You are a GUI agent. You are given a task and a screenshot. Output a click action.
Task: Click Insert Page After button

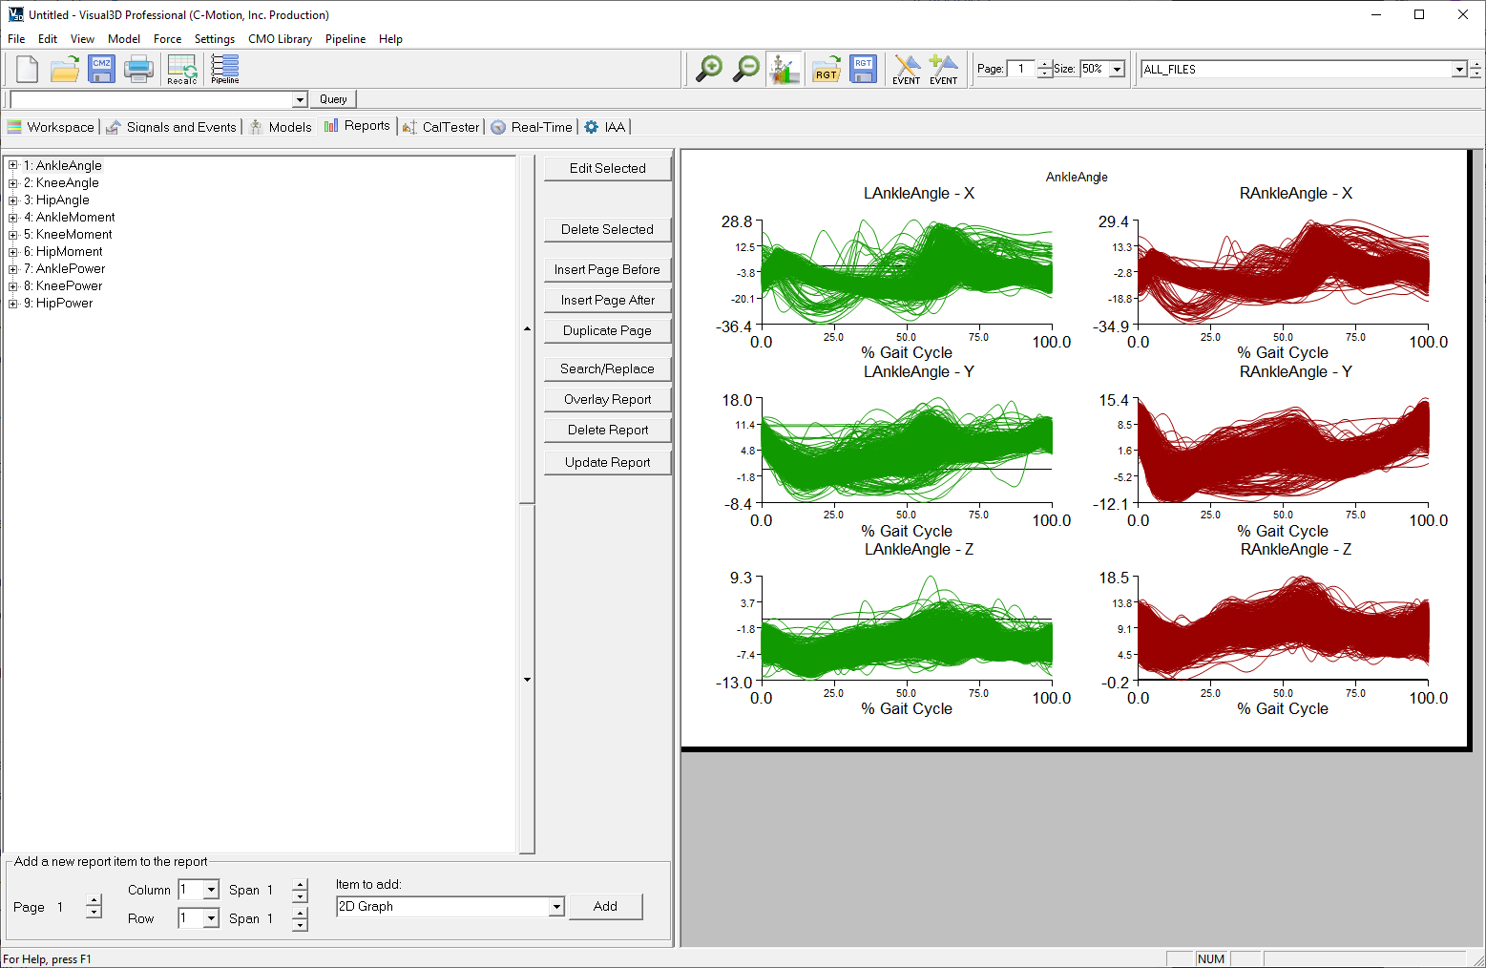pyautogui.click(x=608, y=300)
